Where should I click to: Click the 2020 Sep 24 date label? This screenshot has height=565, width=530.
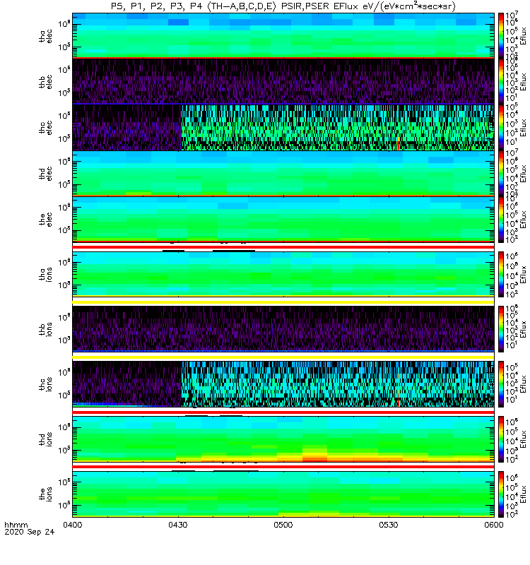[x=29, y=532]
